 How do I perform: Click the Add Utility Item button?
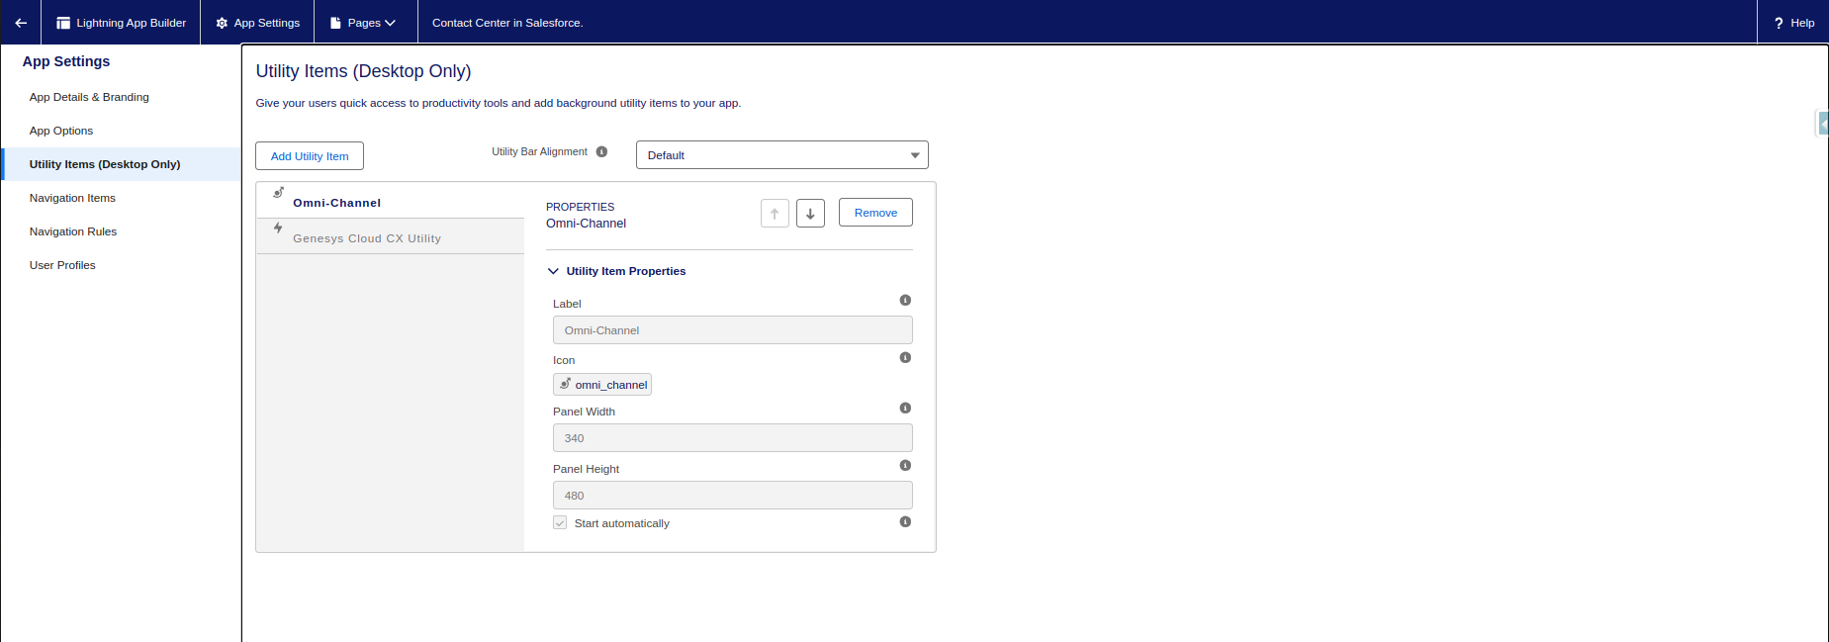pyautogui.click(x=310, y=156)
